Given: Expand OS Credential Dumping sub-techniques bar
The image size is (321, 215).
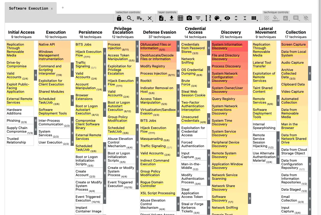Looking at the screenshot, I should 209,71.
